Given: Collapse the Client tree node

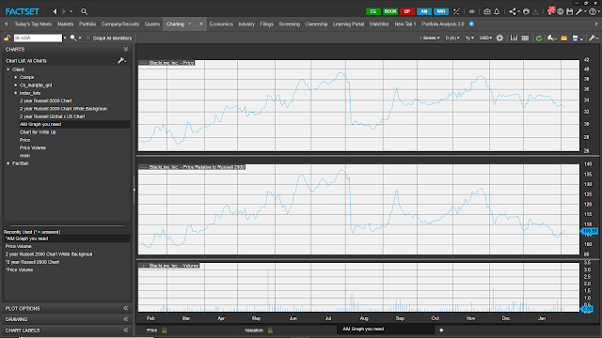Looking at the screenshot, I should (x=8, y=69).
